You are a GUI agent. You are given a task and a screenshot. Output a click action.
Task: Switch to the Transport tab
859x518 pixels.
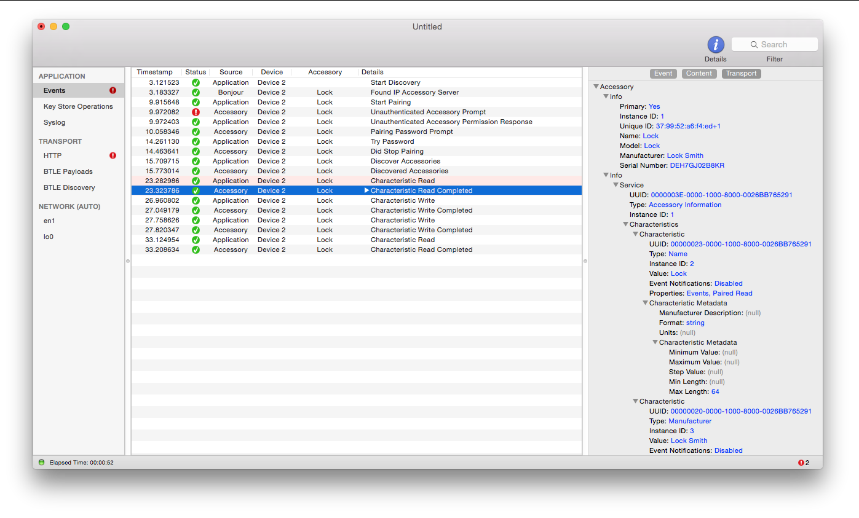click(x=741, y=73)
